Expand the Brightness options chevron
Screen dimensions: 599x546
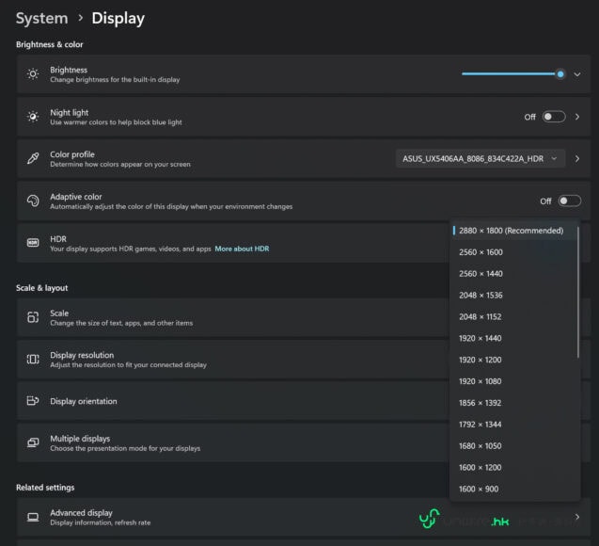tap(577, 74)
